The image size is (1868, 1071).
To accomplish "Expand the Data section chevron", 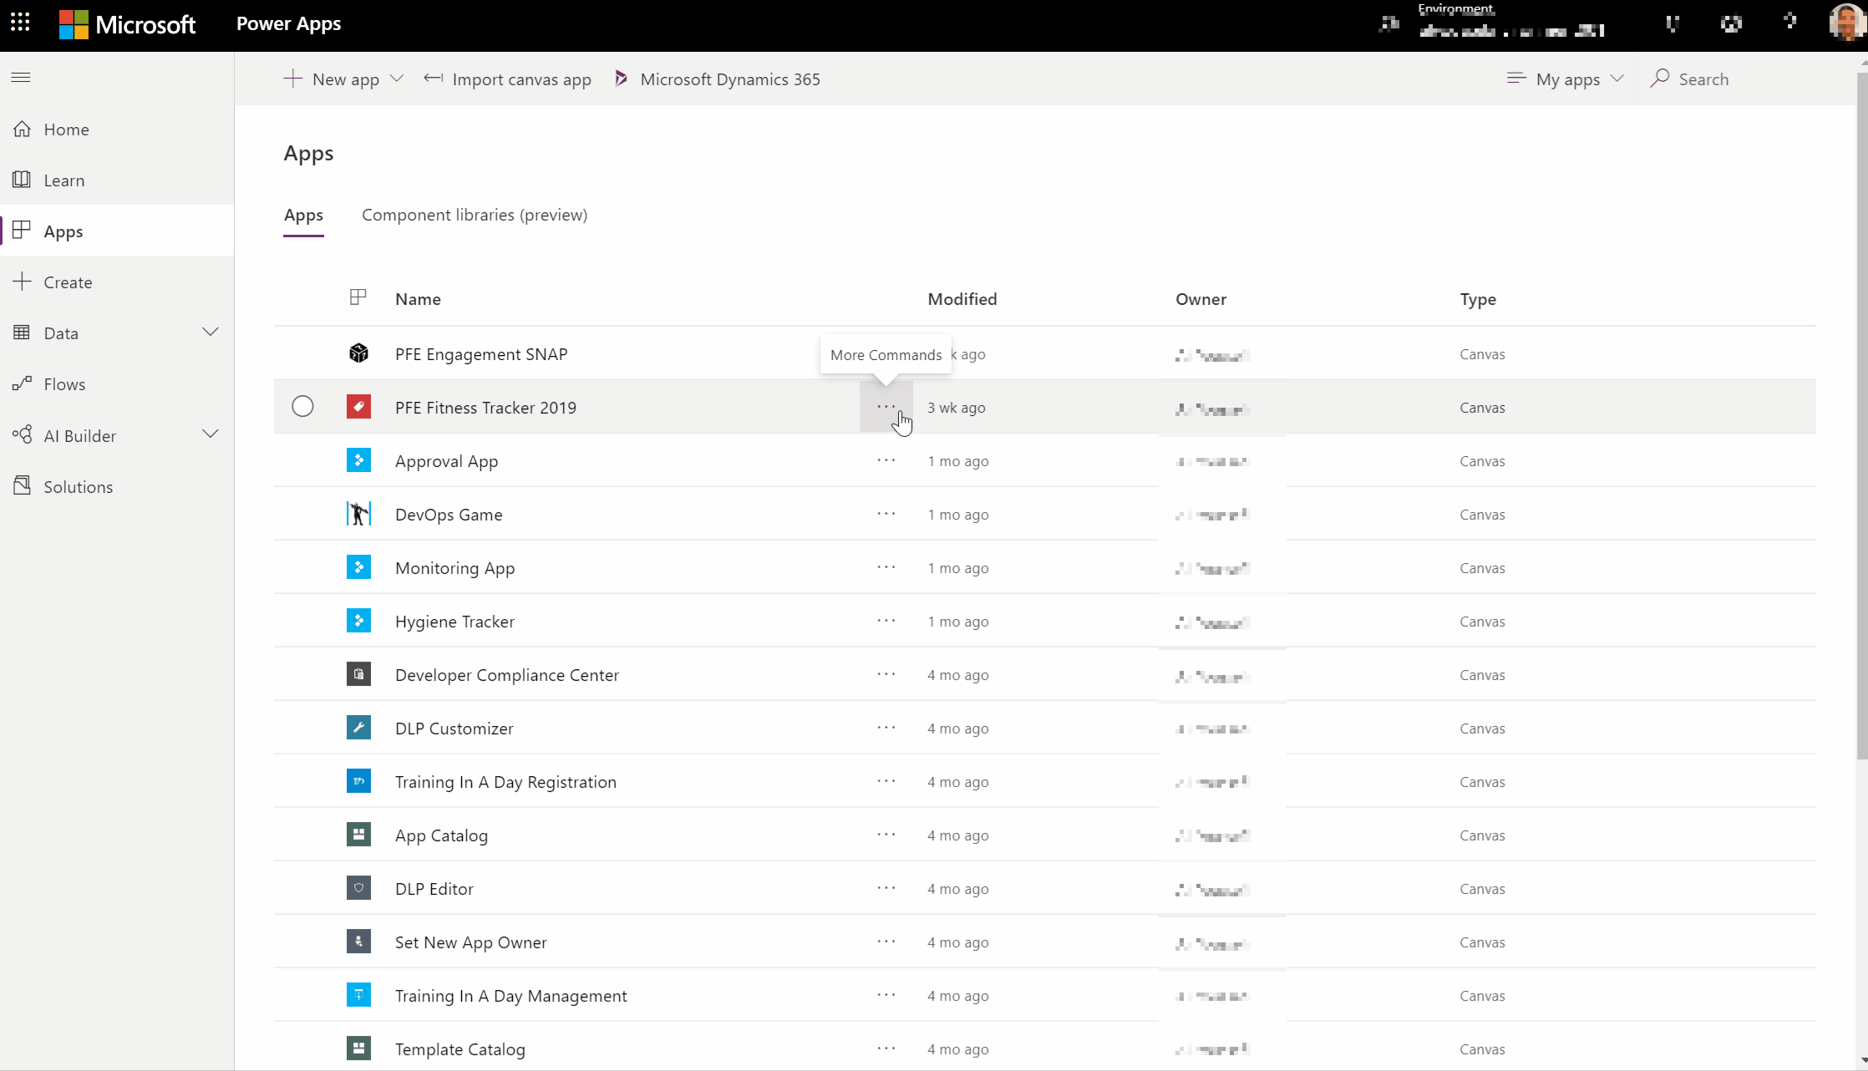I will pyautogui.click(x=211, y=332).
